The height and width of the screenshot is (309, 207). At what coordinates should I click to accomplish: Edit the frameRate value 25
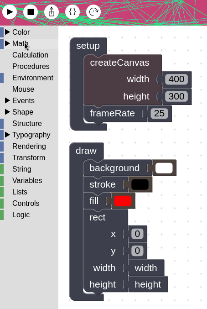click(159, 113)
